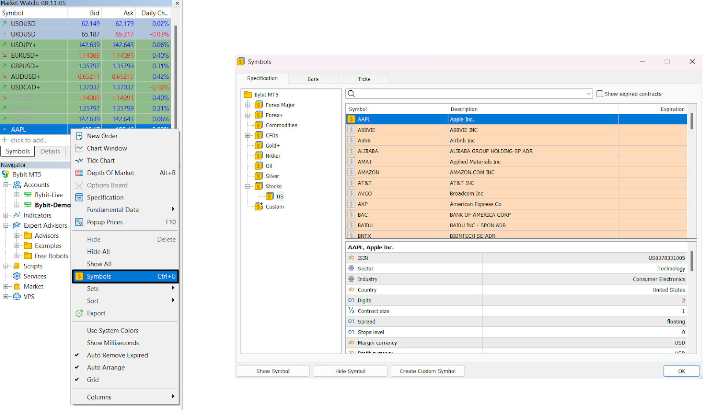Screen dimensions: 705x410
Task: Expand the CFDs tree node
Action: coord(248,136)
